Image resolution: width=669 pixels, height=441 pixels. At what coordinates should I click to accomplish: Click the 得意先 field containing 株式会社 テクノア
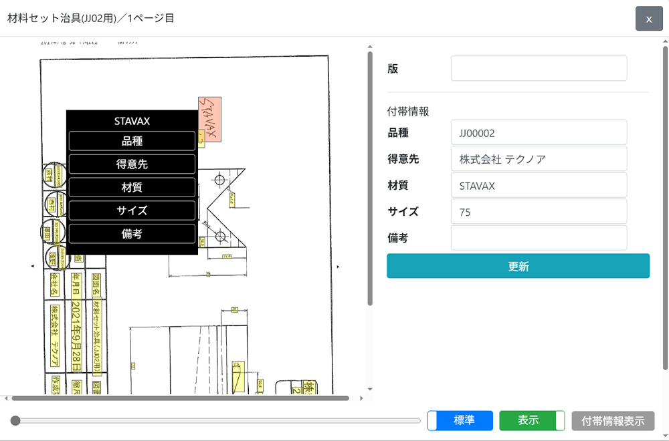pos(539,159)
